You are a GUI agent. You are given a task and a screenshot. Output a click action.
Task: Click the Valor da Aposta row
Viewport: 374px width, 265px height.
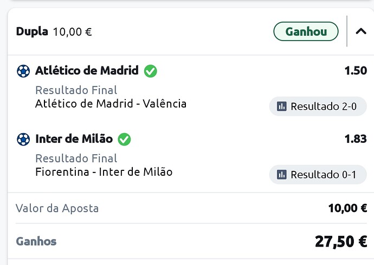coord(191,208)
